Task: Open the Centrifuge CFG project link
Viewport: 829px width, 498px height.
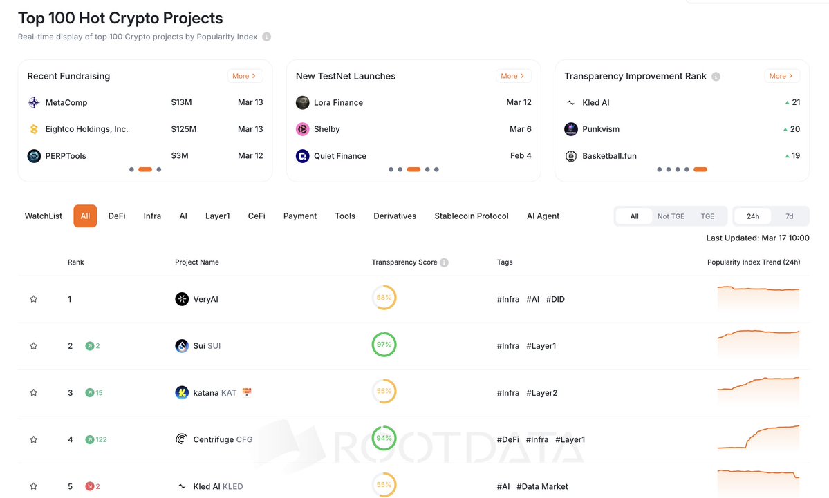Action: click(223, 439)
